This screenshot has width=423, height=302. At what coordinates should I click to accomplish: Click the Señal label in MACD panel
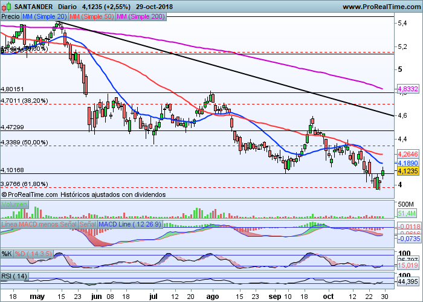tap(87, 225)
